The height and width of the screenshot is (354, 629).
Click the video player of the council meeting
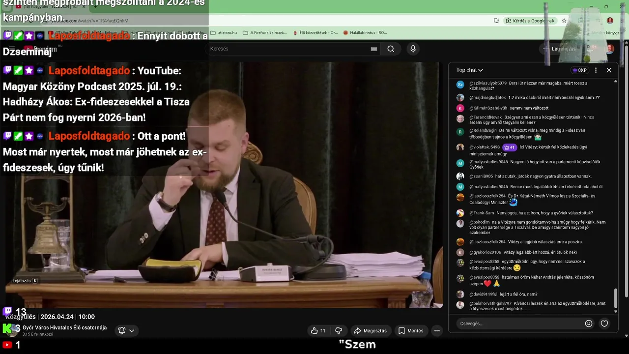[x=224, y=184]
